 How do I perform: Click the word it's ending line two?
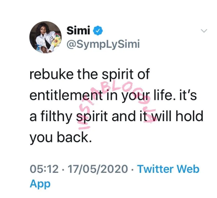(188, 95)
